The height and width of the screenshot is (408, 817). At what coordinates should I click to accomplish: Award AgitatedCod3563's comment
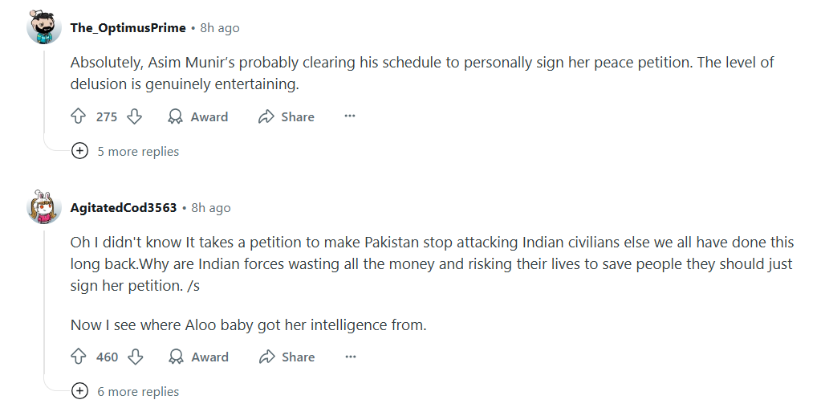coord(198,357)
